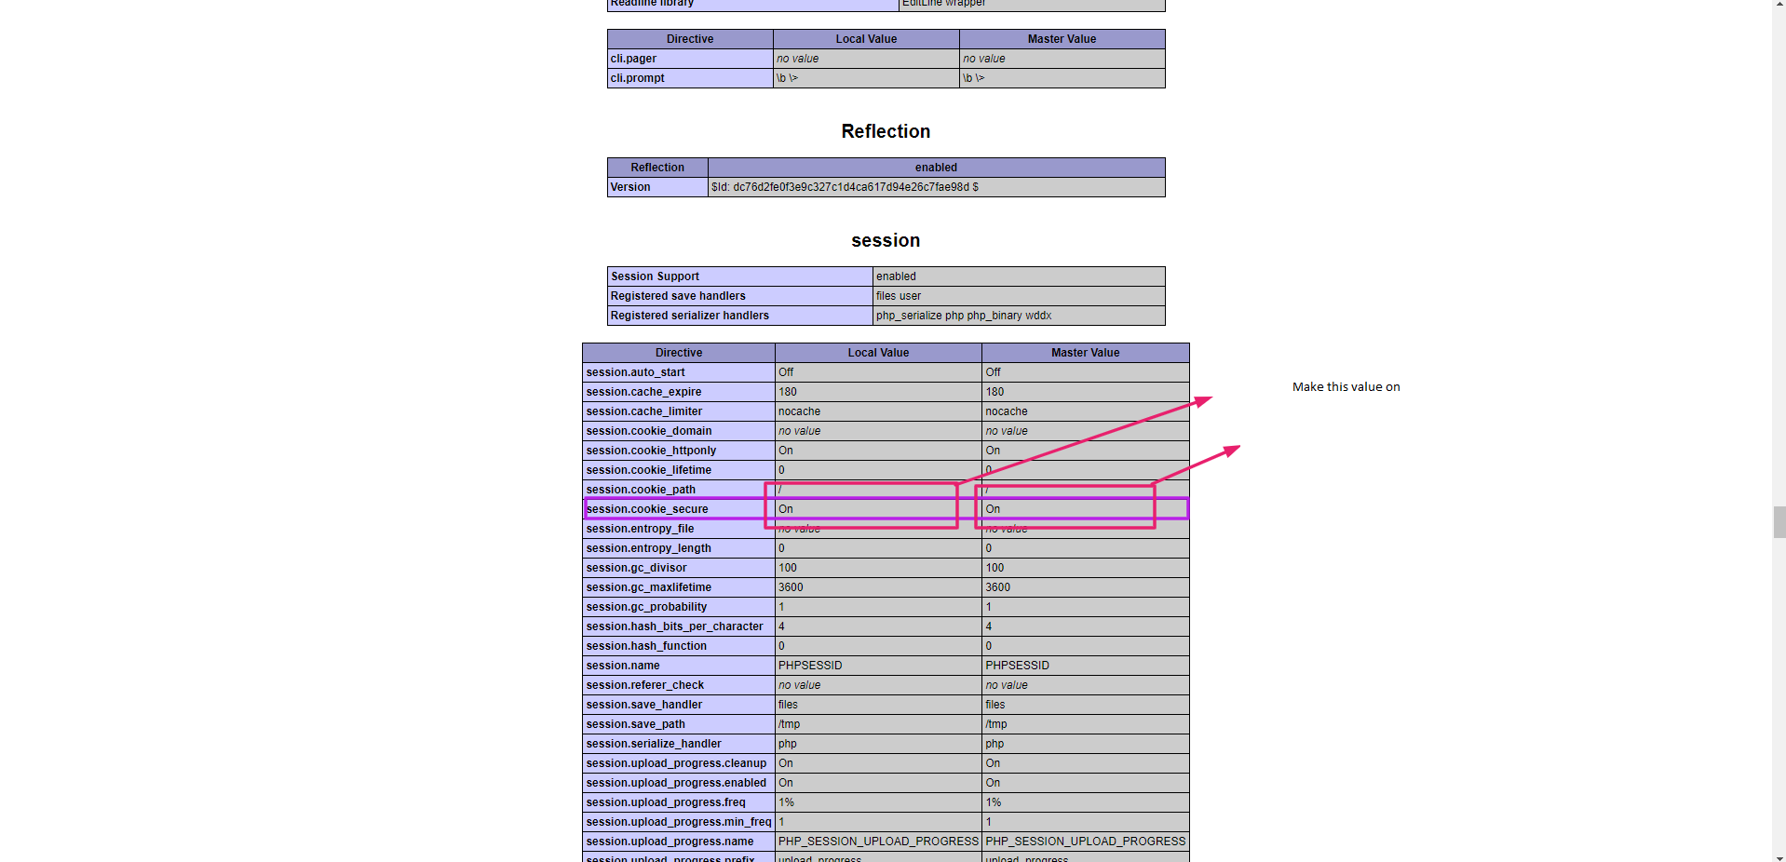Image resolution: width=1786 pixels, height=862 pixels.
Task: Click the master value 'On' for session.cookie_httponly
Action: tap(993, 451)
